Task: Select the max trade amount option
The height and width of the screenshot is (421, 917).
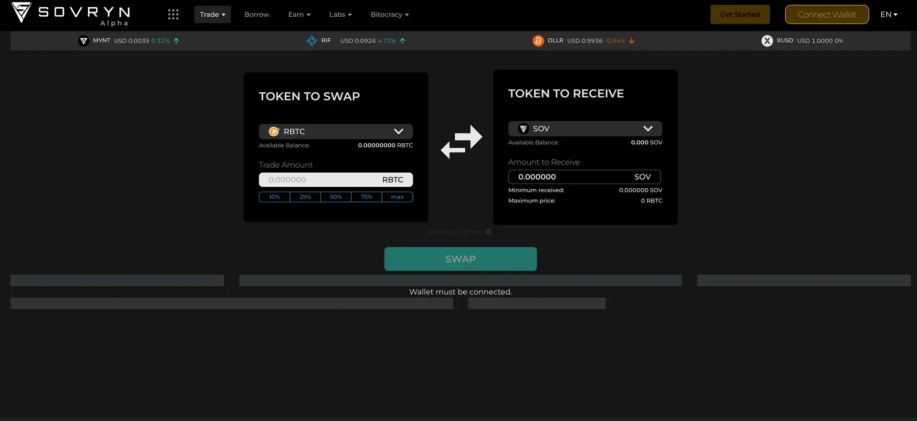Action: pyautogui.click(x=397, y=197)
